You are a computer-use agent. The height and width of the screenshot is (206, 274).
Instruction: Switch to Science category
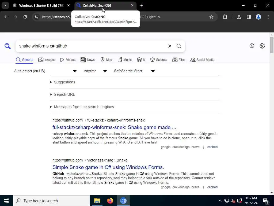click(x=158, y=60)
